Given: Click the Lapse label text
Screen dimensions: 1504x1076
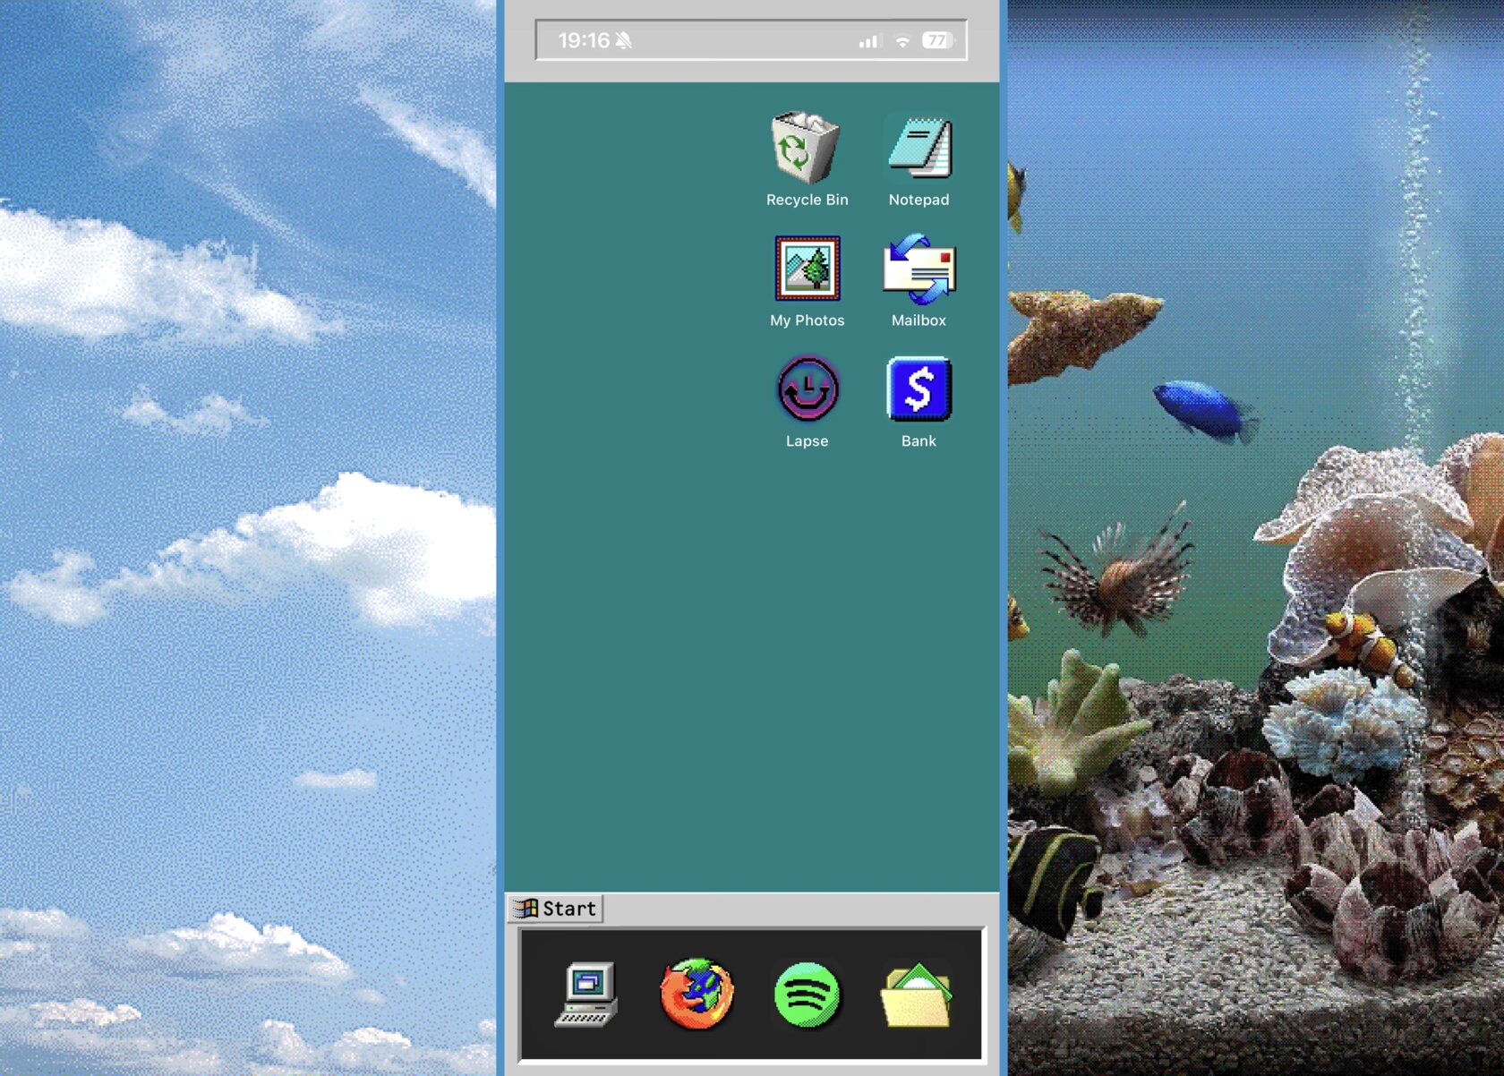Looking at the screenshot, I should tap(808, 441).
